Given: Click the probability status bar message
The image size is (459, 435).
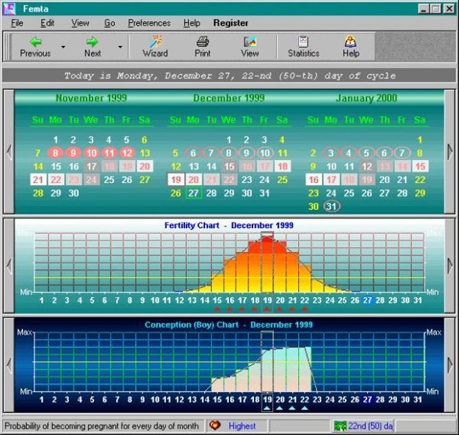Looking at the screenshot, I should [x=101, y=426].
